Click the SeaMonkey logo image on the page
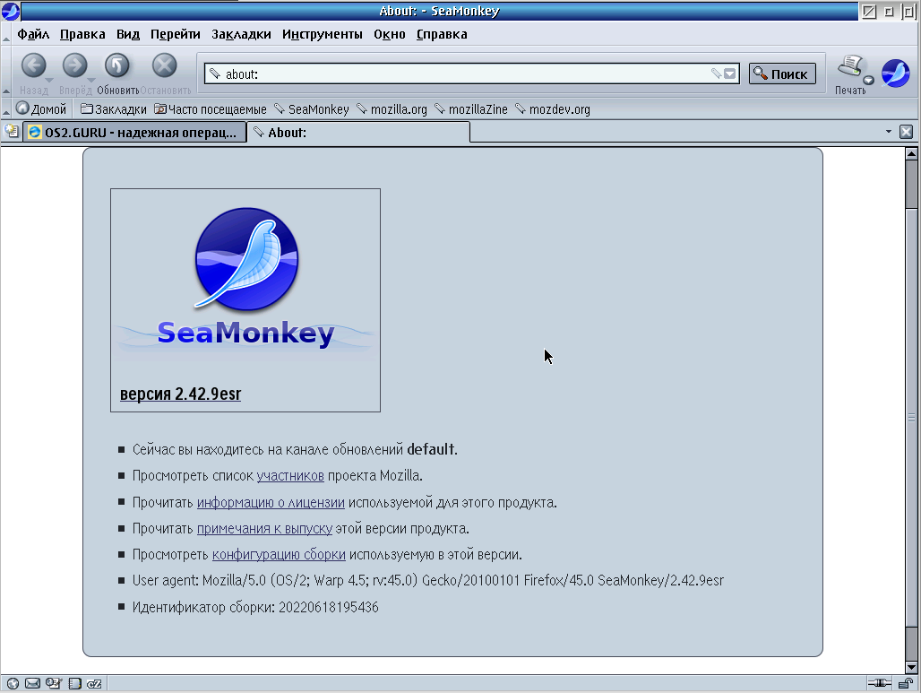Image resolution: width=921 pixels, height=693 pixels. pos(245,280)
